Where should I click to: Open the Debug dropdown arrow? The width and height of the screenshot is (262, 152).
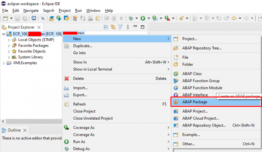(136, 18)
